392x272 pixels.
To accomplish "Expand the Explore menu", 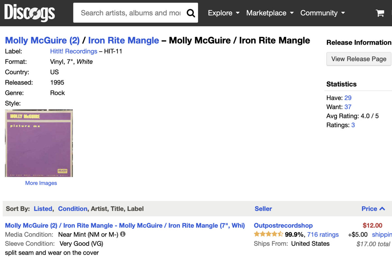I will (224, 13).
